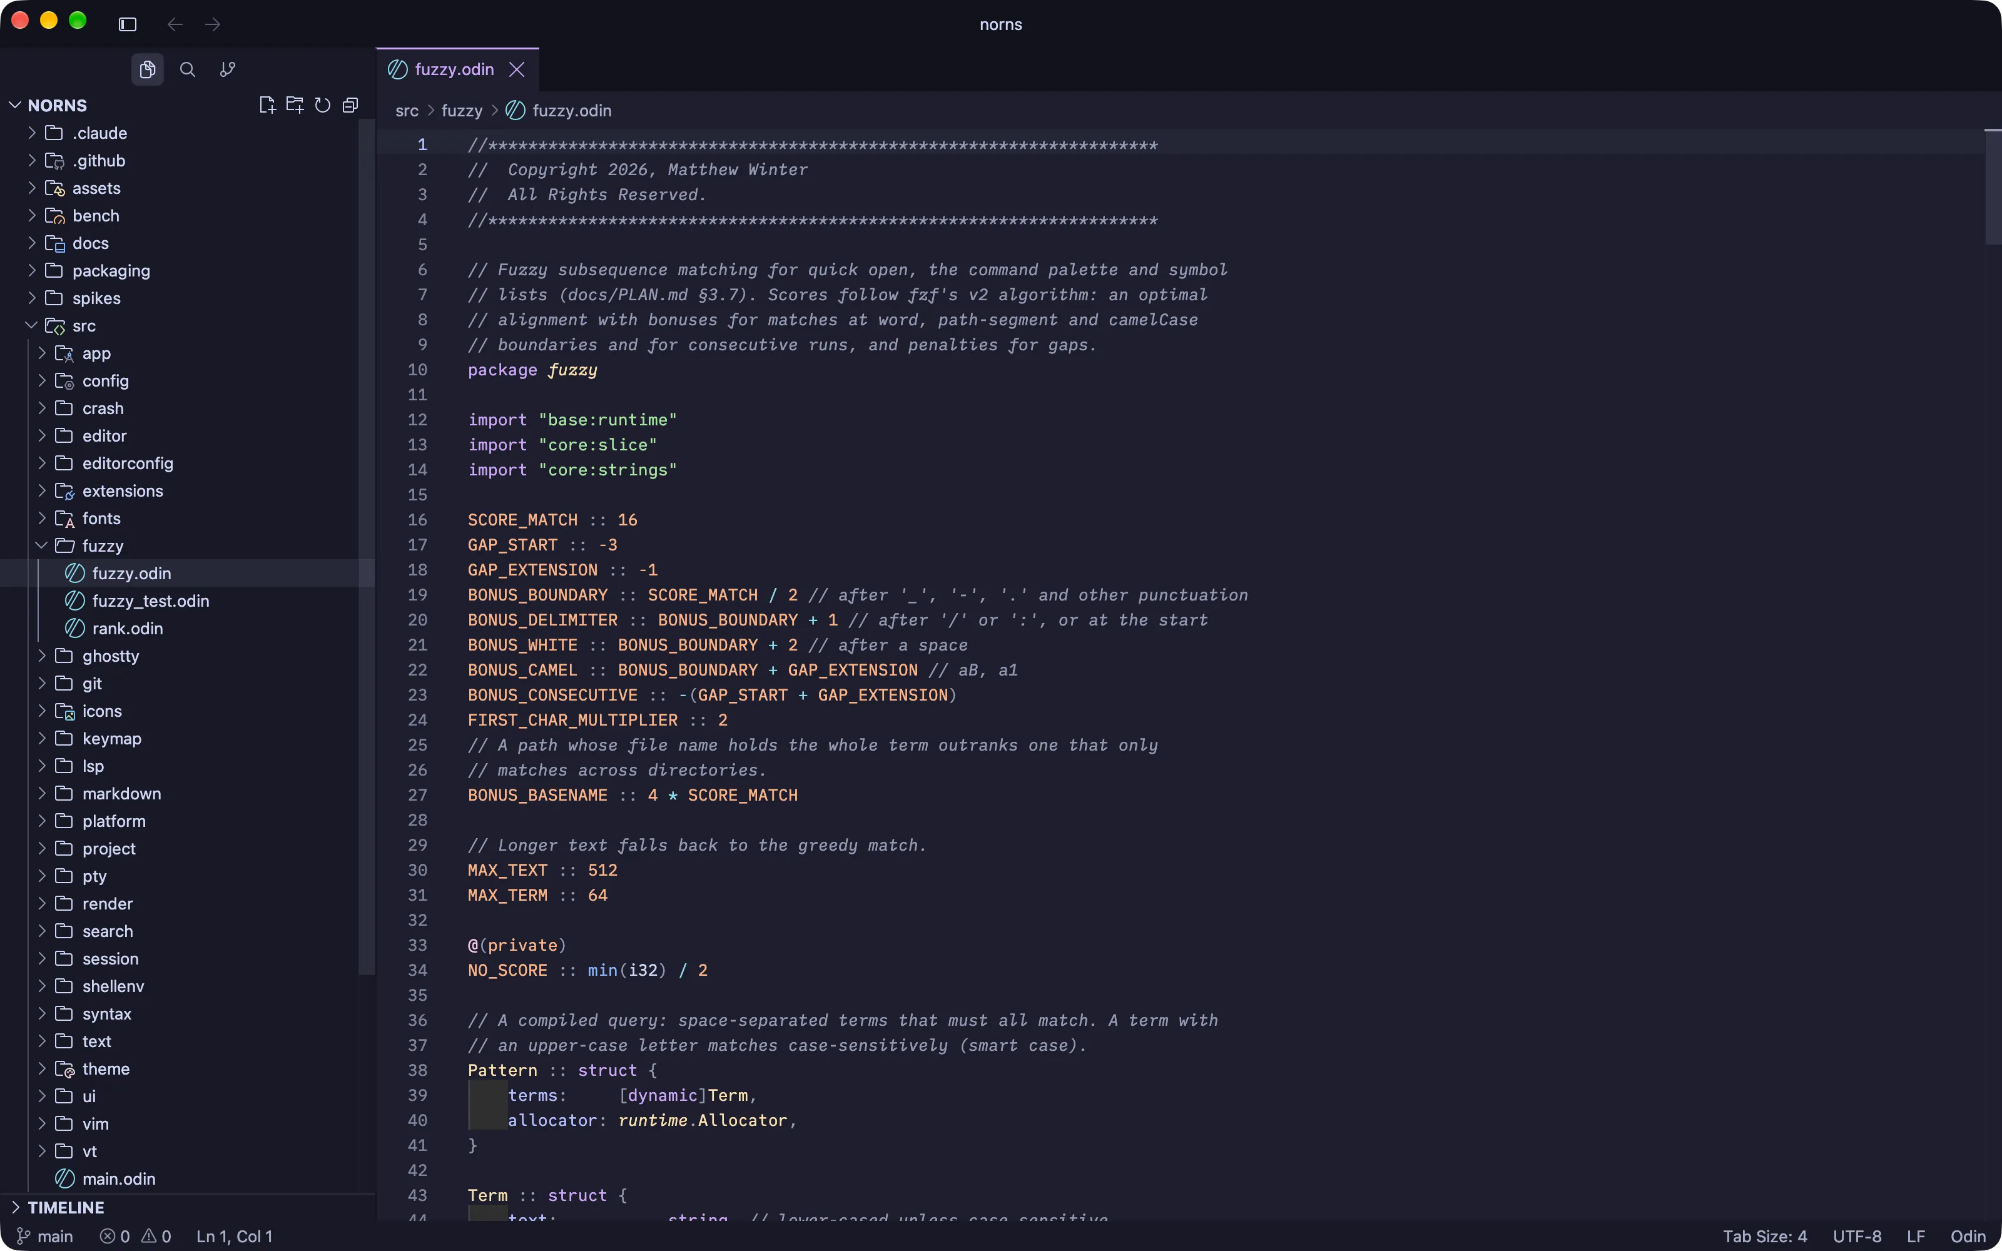Click the fonts folder icon
Image resolution: width=2002 pixels, height=1251 pixels.
(64, 519)
